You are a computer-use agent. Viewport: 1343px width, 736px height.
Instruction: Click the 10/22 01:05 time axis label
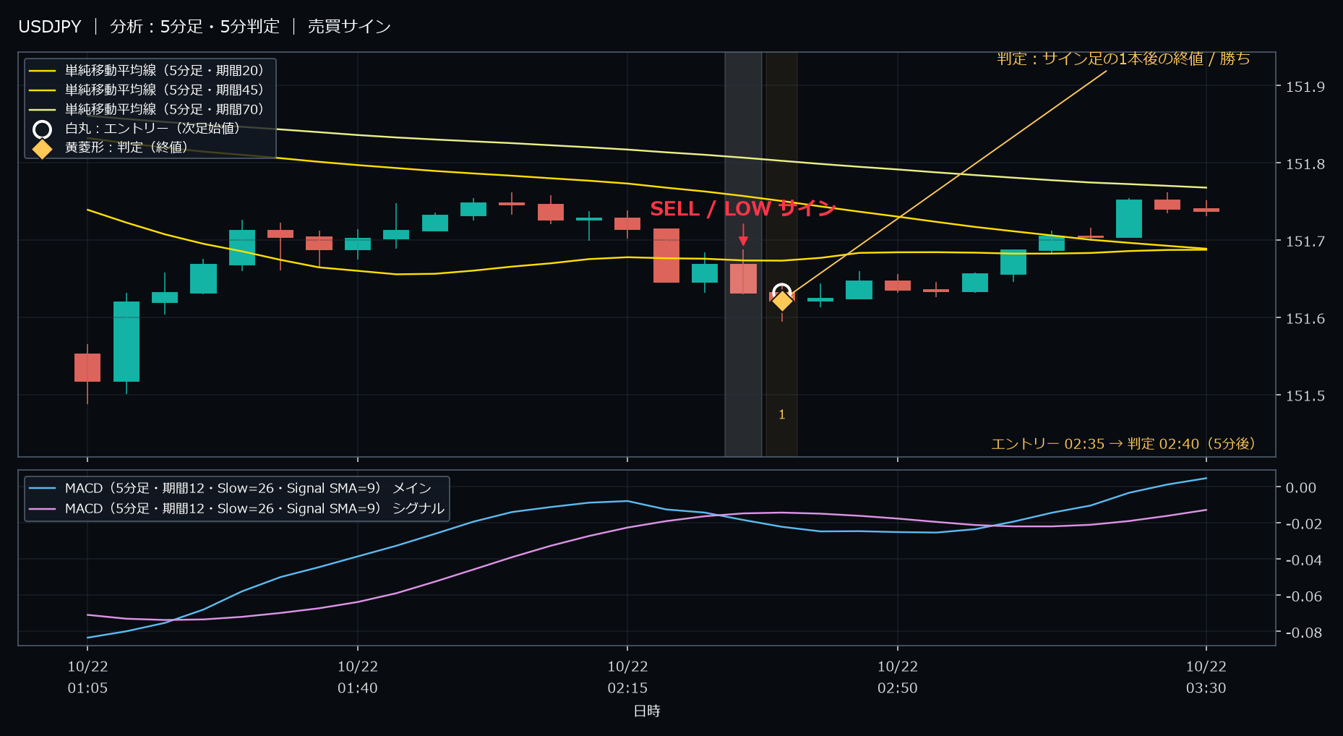point(87,677)
